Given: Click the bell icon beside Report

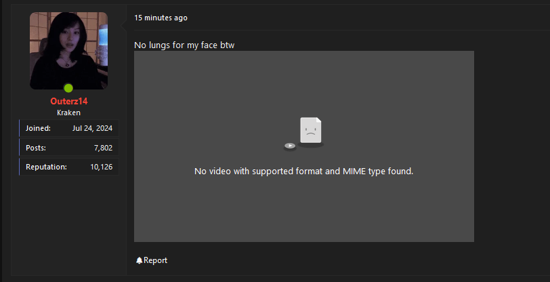Looking at the screenshot, I should point(139,260).
